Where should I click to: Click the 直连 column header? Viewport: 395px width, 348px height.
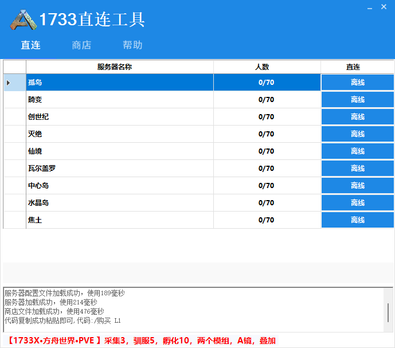[358, 67]
